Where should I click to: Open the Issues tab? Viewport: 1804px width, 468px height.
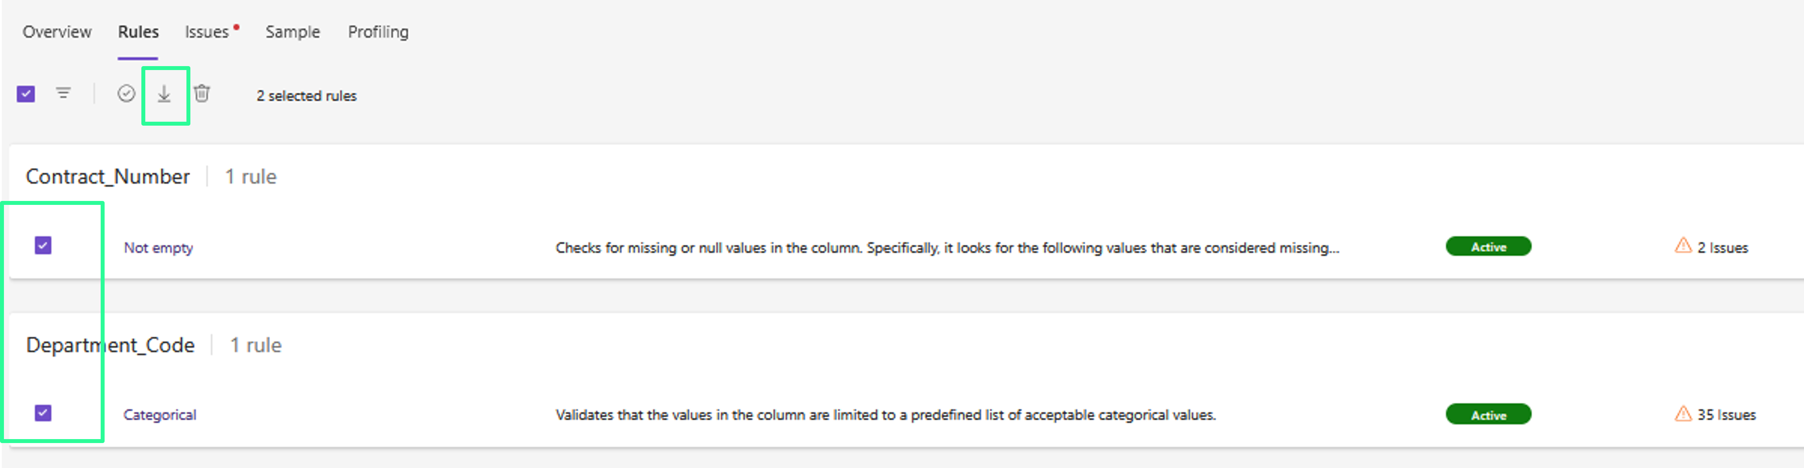pyautogui.click(x=207, y=32)
